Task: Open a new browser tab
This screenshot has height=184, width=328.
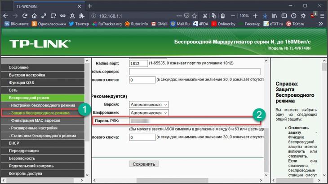Action: [x=90, y=6]
